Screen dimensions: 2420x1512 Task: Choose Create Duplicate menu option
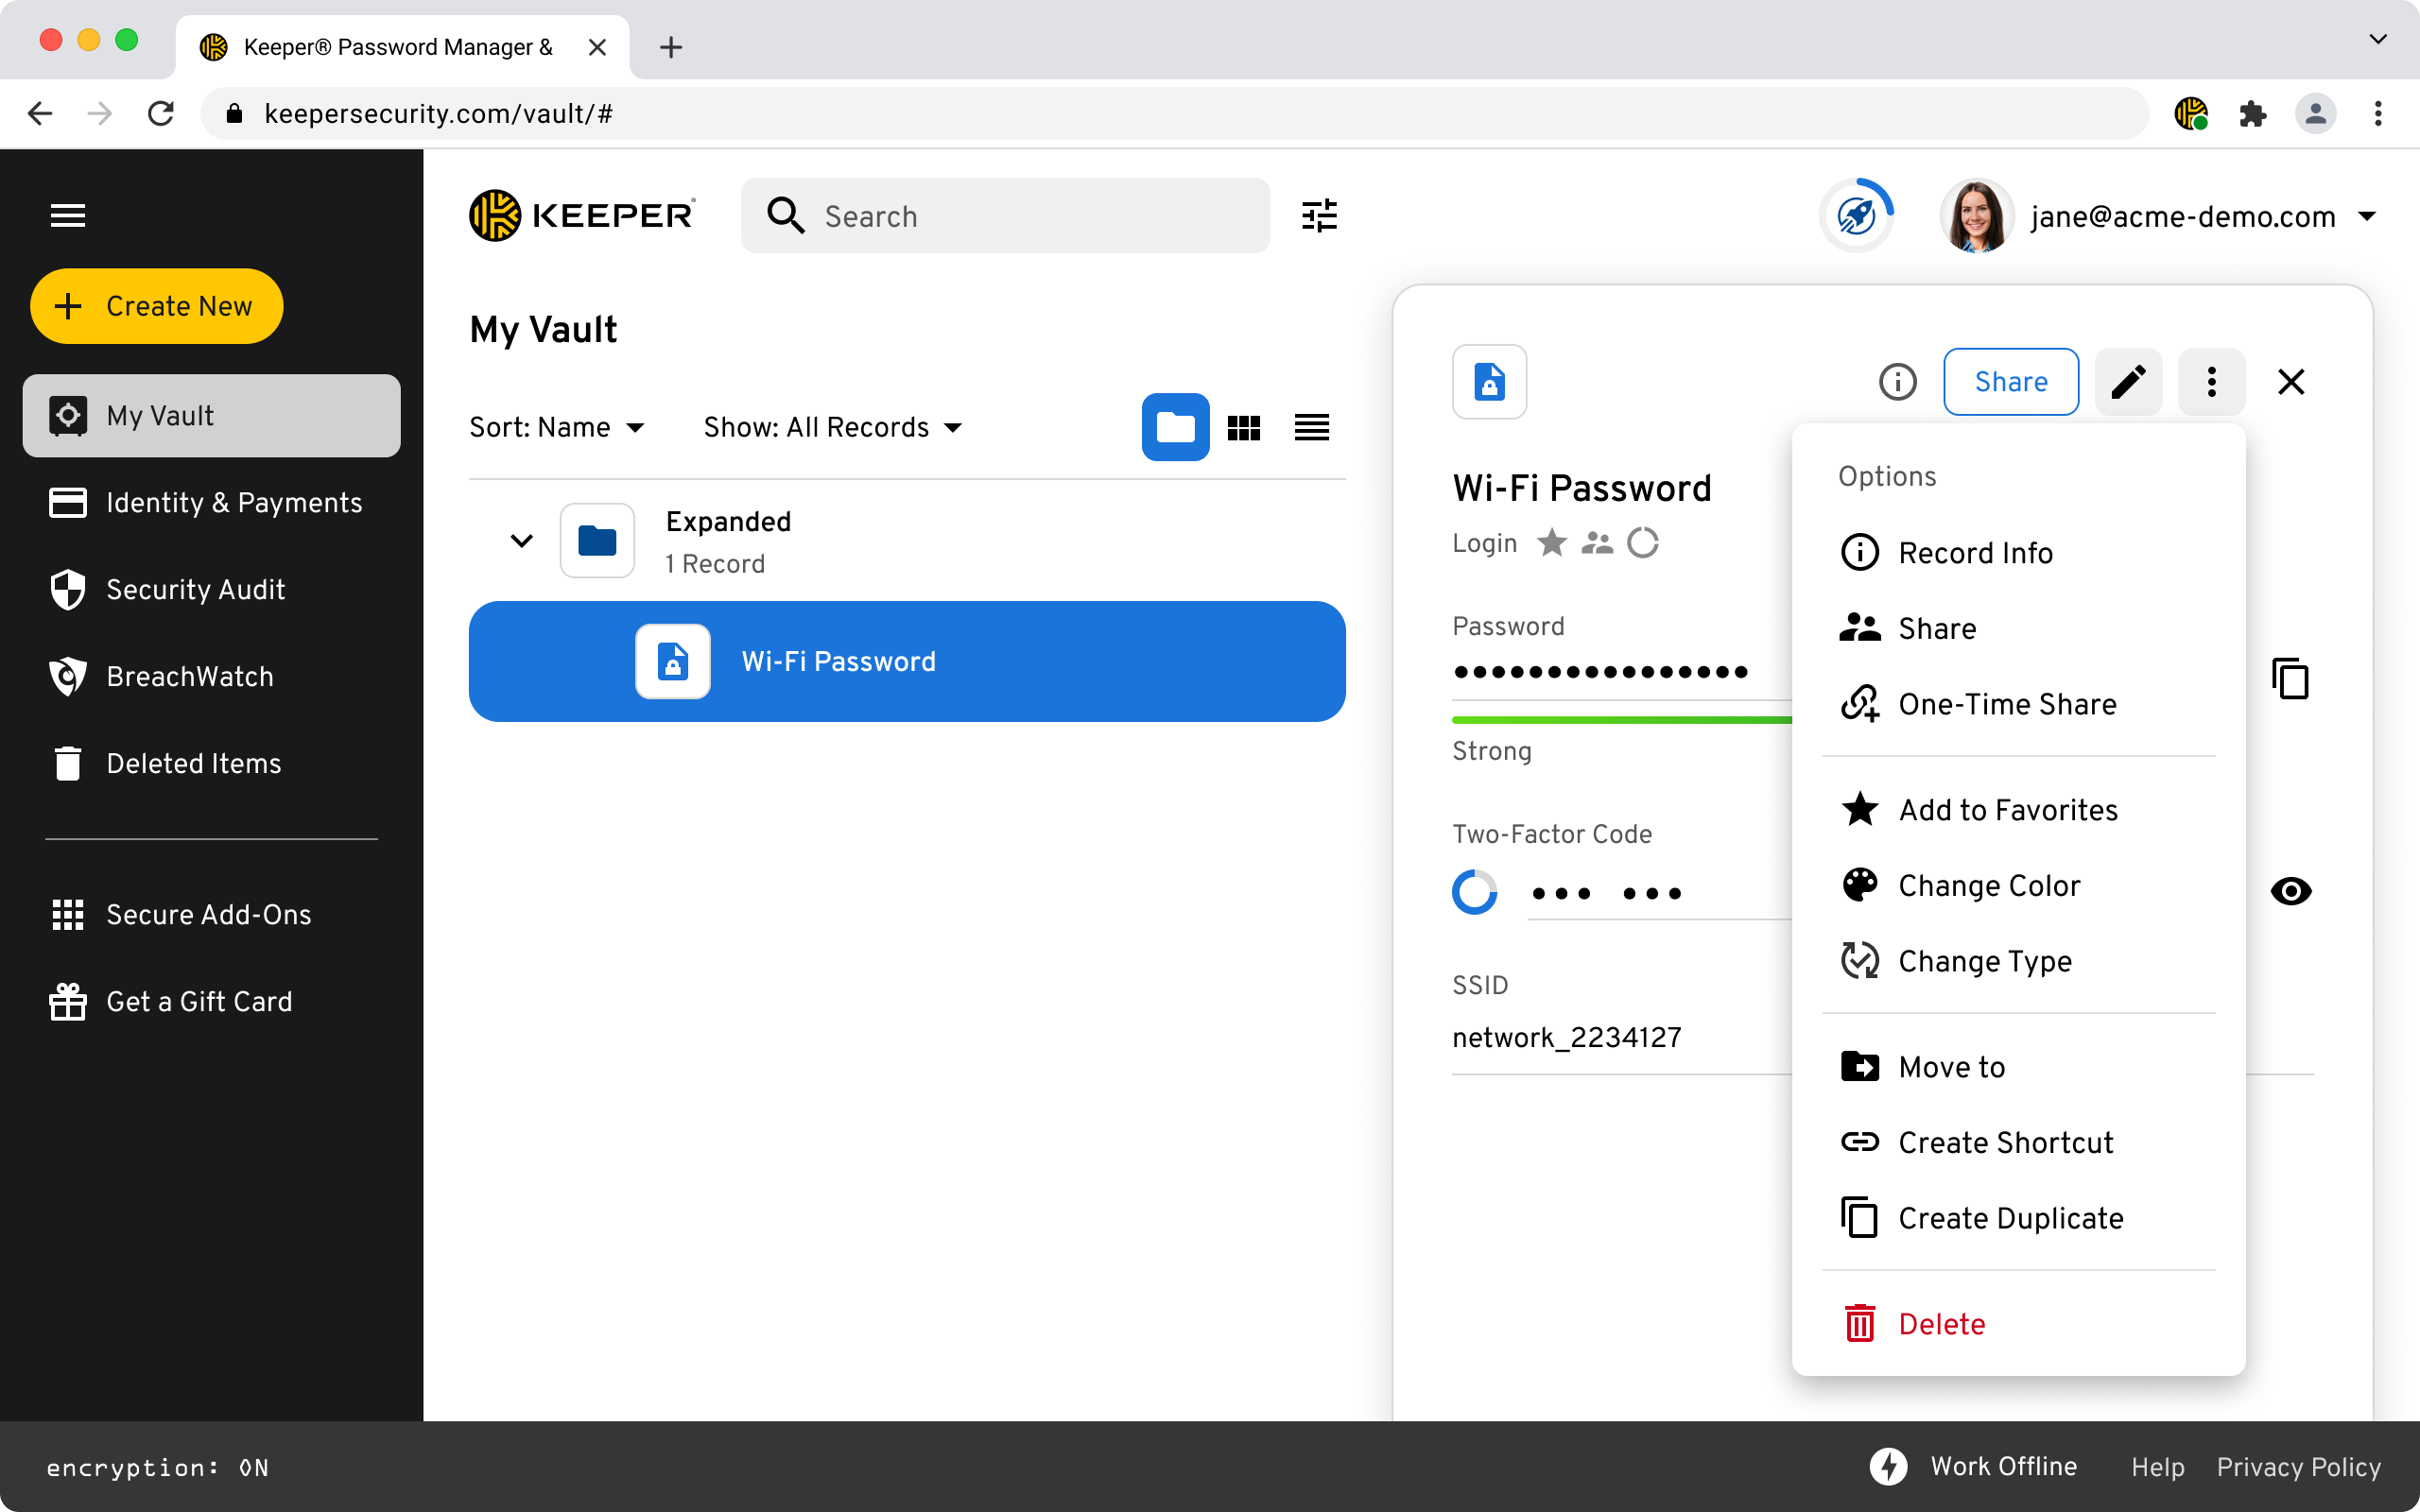2010,1218
